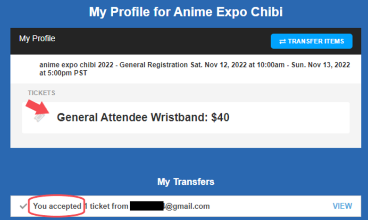Click the You accepted text in transfer row
Screen dimensions: 368x220
click(x=57, y=206)
